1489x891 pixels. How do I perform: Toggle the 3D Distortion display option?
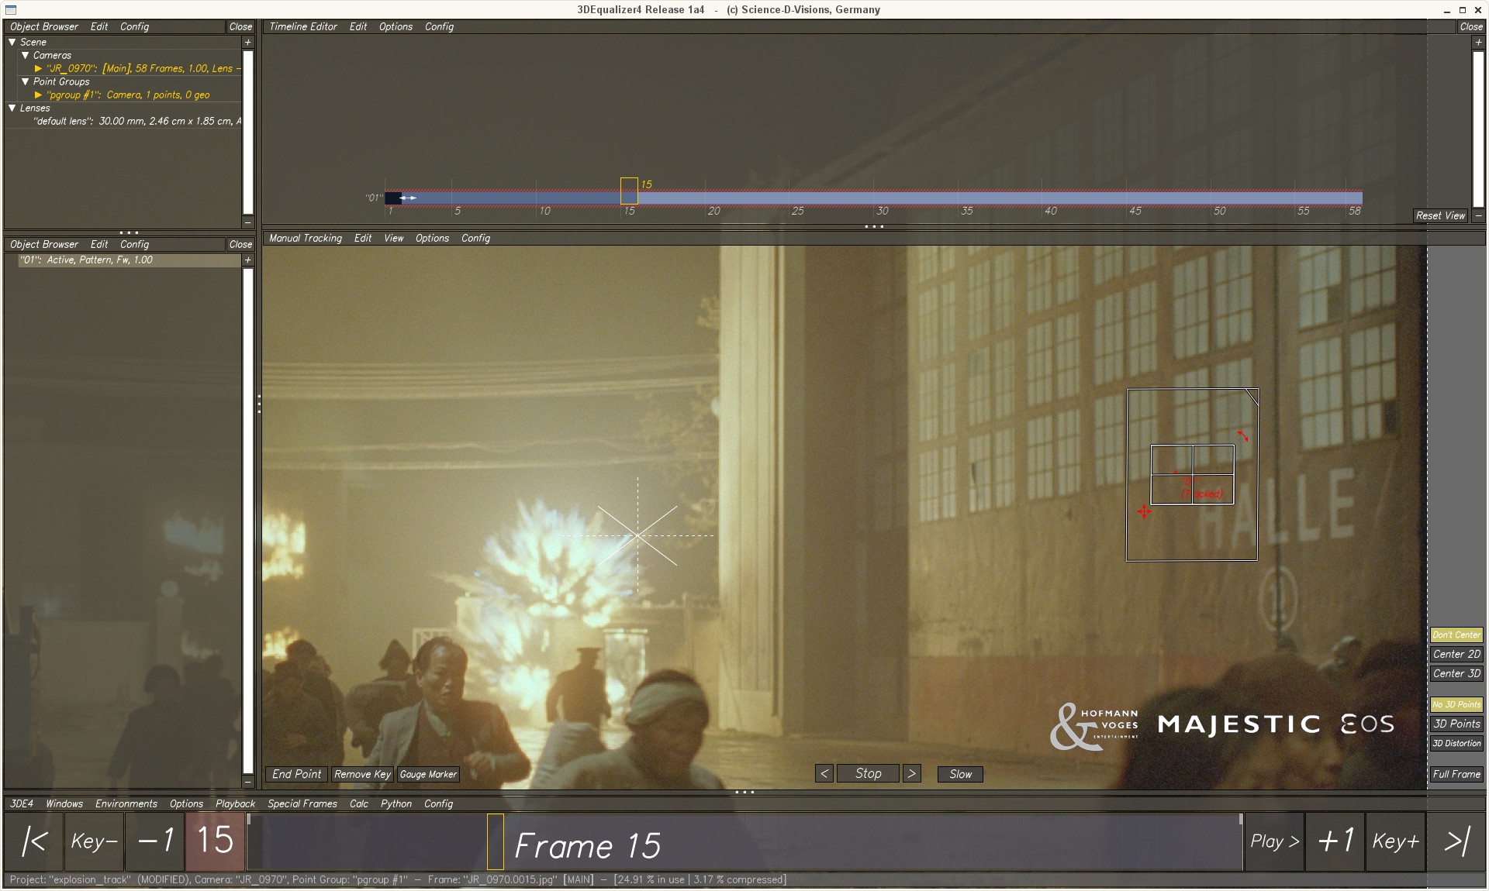[x=1456, y=743]
